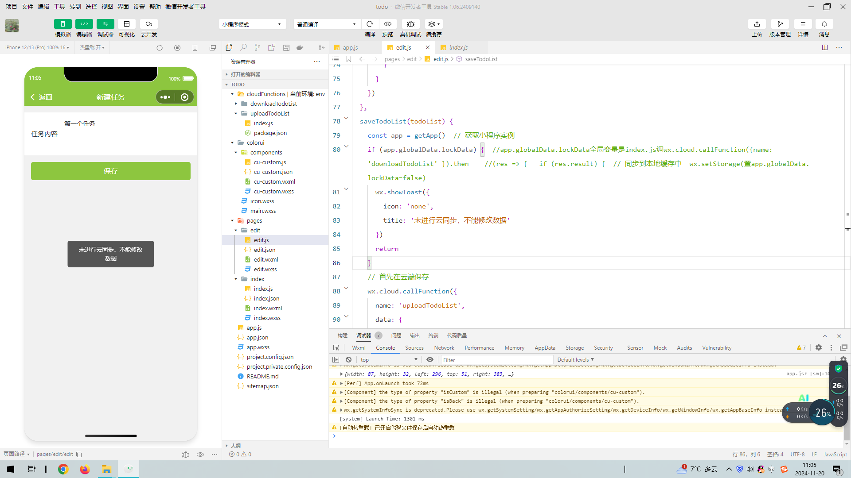Open the Default levels dropdown
Viewport: 851px width, 478px height.
(575, 360)
